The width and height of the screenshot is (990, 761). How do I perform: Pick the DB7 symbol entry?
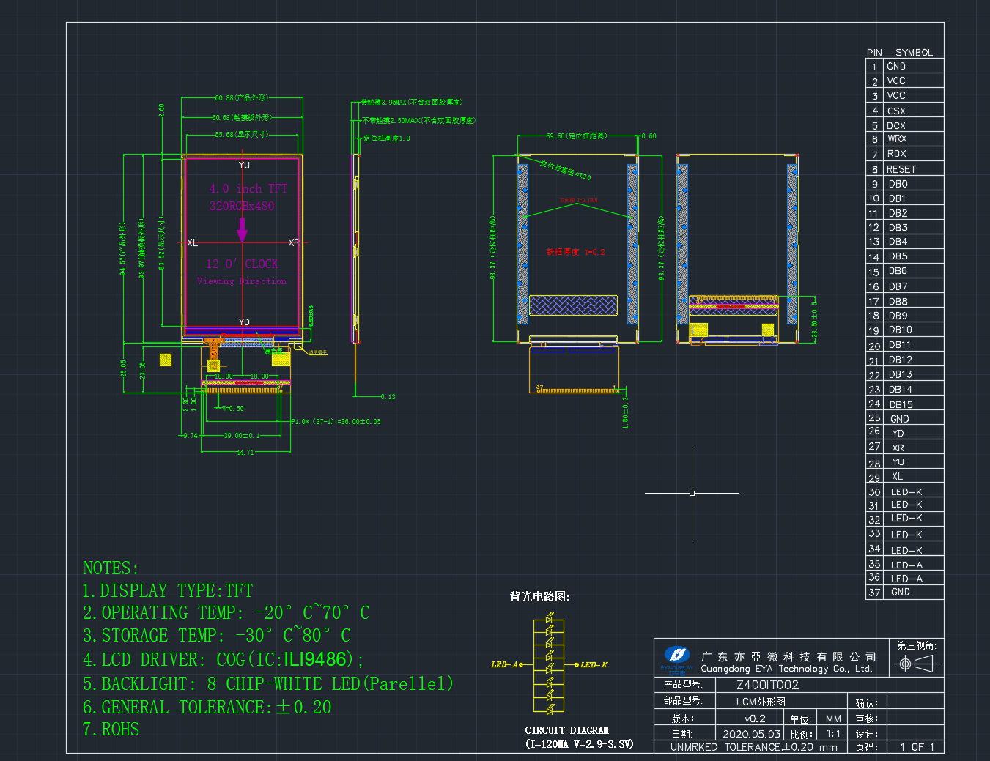tap(898, 286)
